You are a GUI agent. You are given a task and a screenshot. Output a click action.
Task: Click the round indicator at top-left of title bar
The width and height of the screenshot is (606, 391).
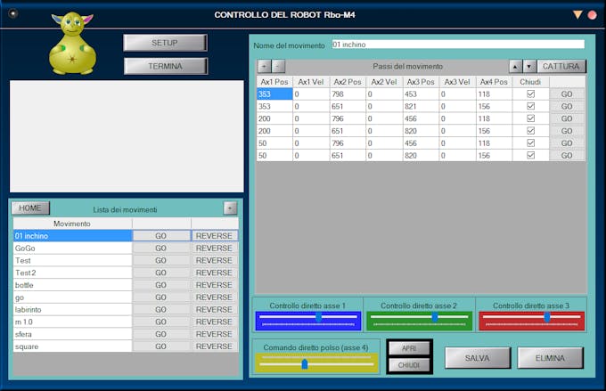(13, 13)
